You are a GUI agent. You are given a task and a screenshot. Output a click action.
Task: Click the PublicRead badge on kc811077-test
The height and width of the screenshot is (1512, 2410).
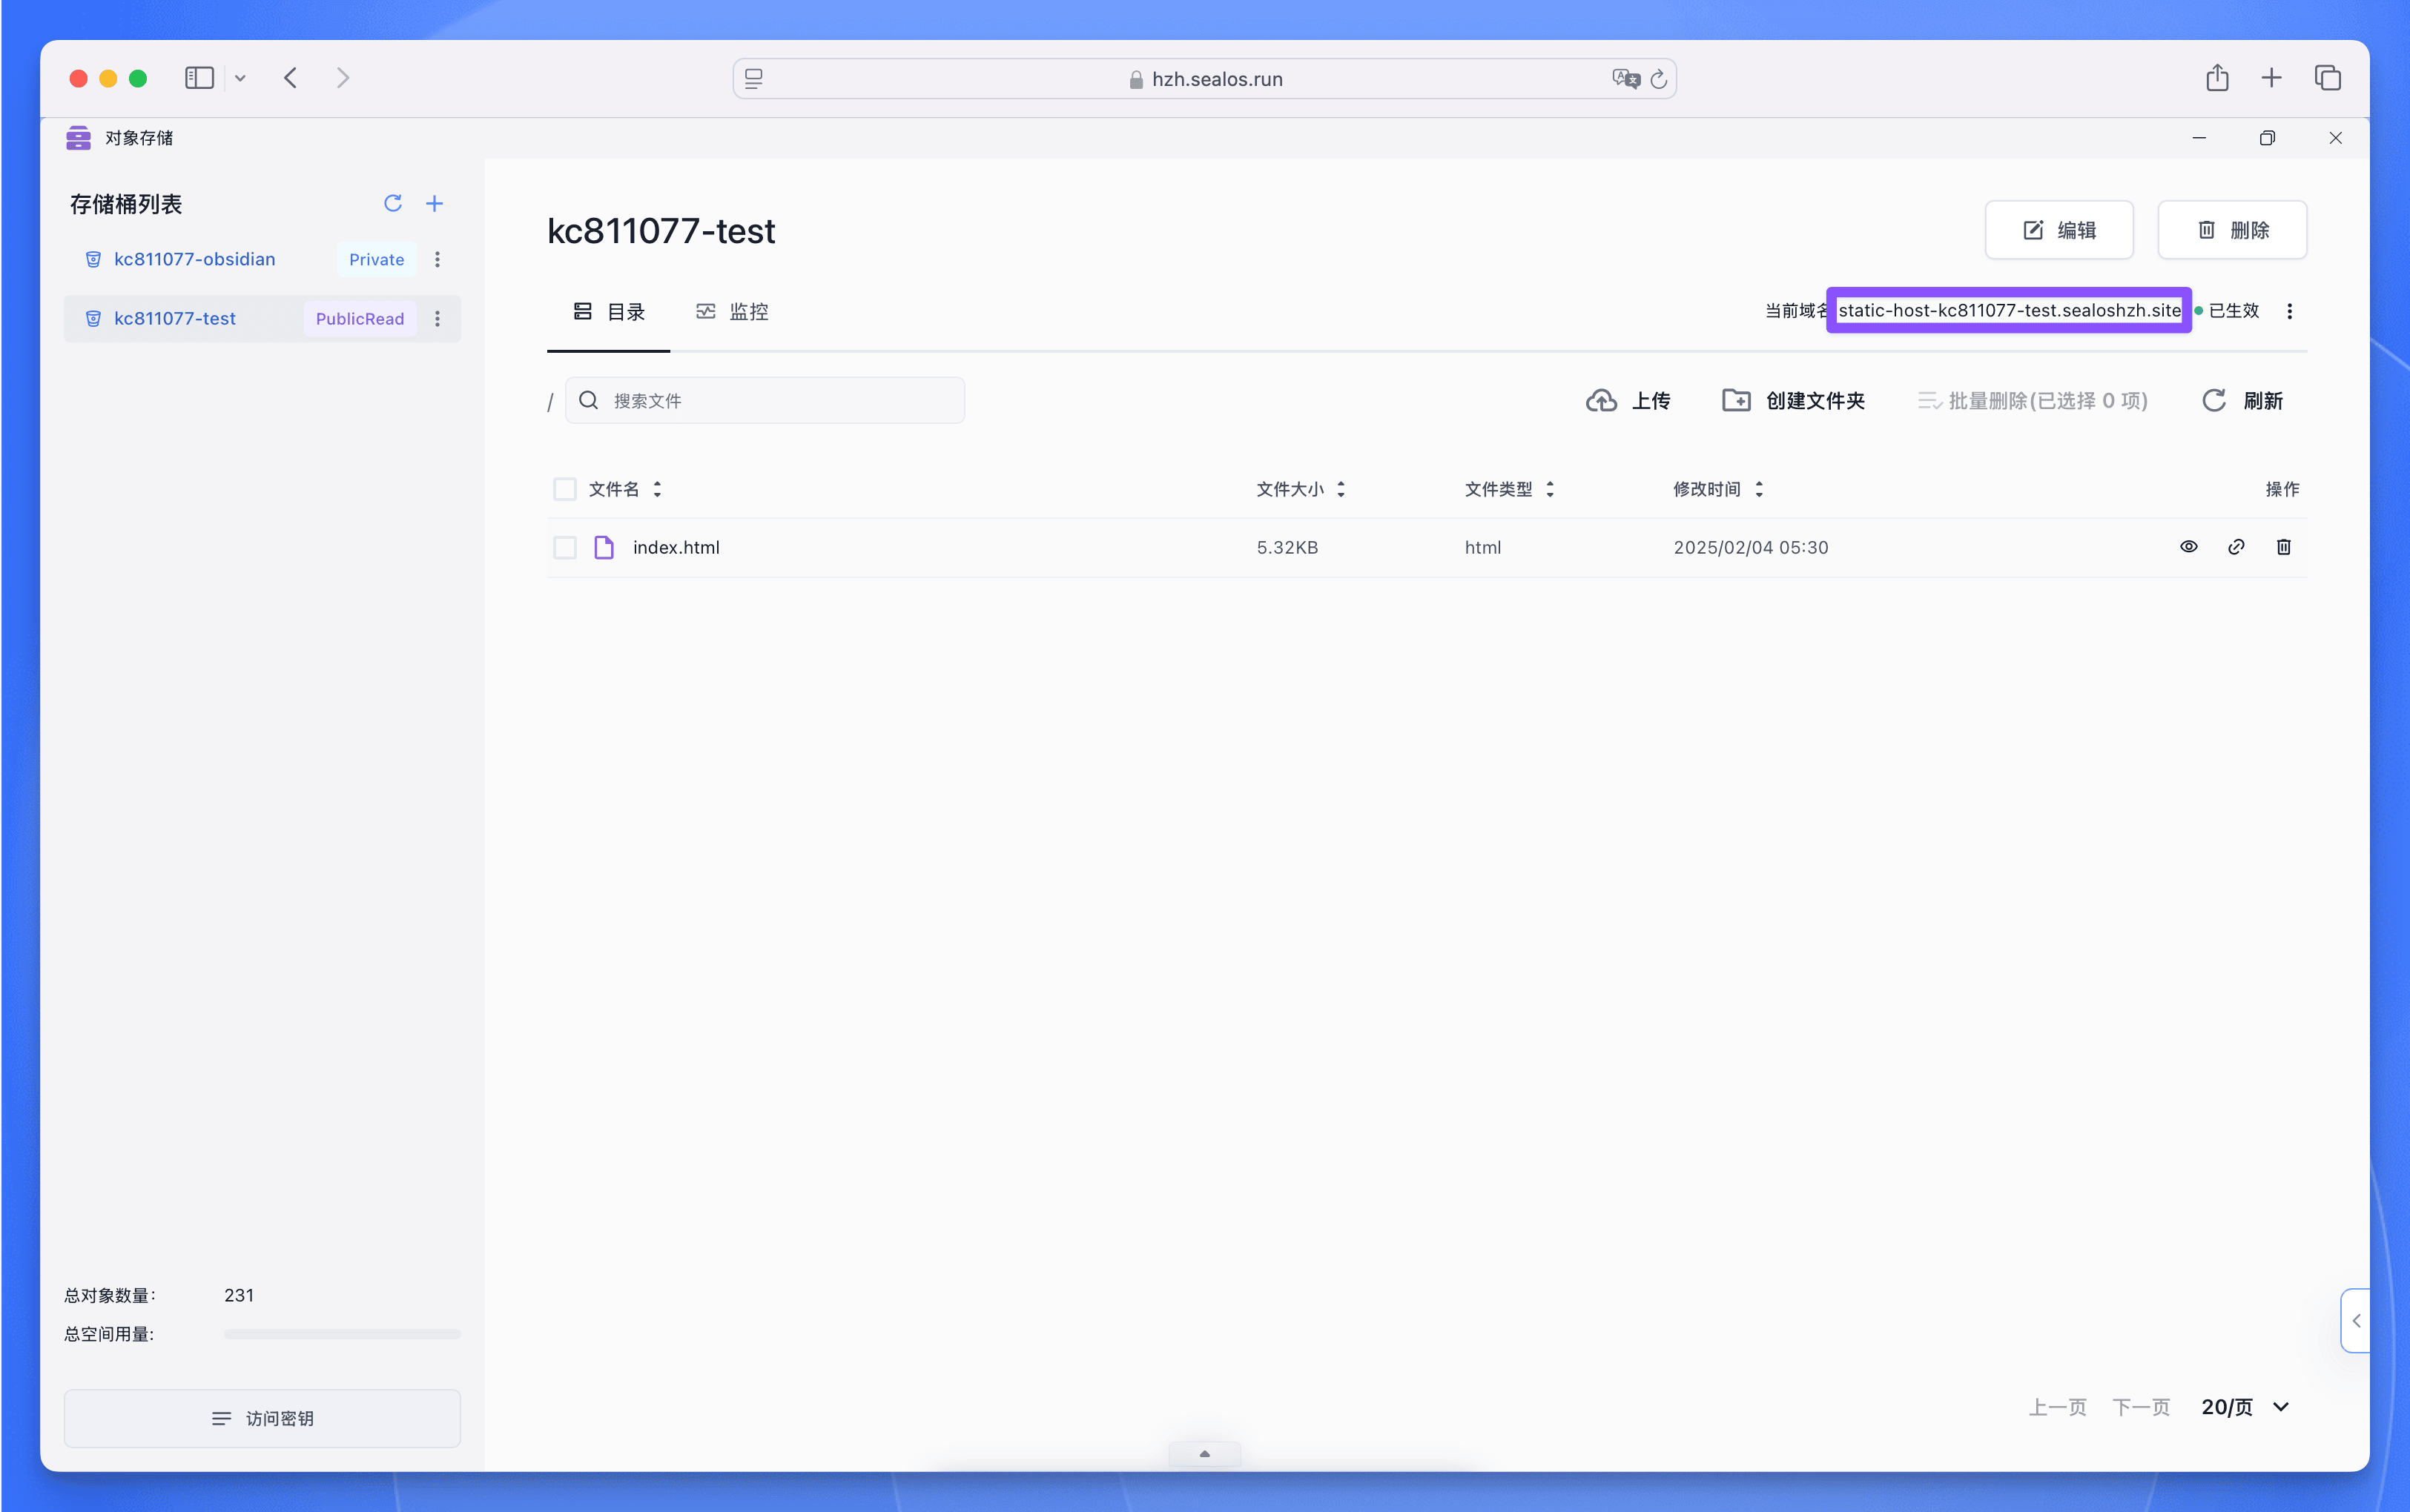(x=360, y=319)
